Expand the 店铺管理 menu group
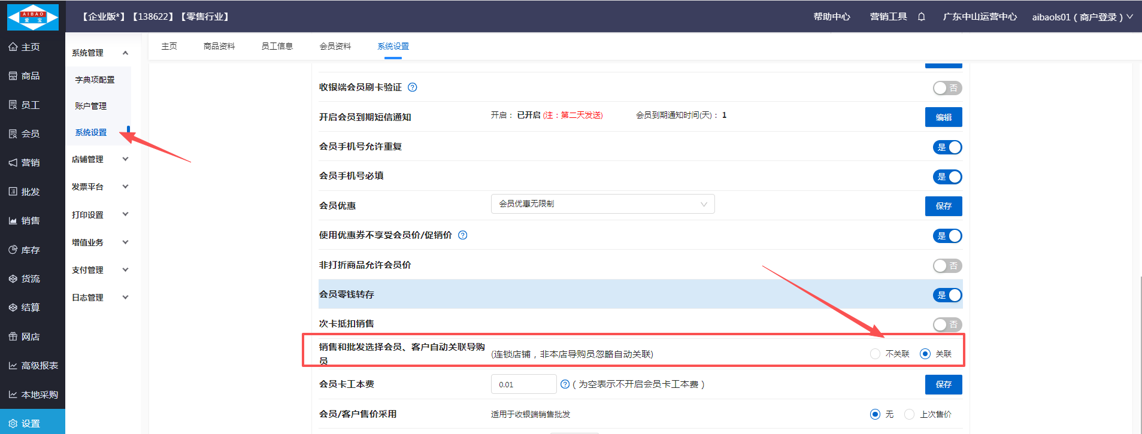1142x434 pixels. (99, 159)
